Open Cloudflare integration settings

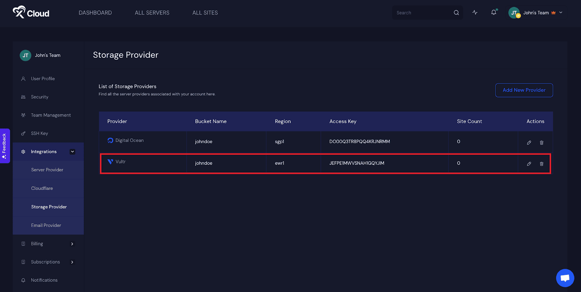click(x=42, y=188)
